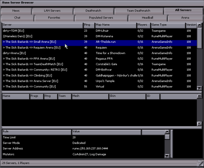Switch to LAN Servers tab

click(52, 11)
